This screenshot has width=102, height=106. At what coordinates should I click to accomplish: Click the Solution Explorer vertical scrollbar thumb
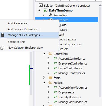[100, 52]
